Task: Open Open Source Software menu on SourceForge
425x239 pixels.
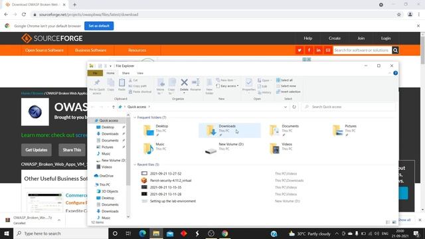Action: pyautogui.click(x=44, y=50)
